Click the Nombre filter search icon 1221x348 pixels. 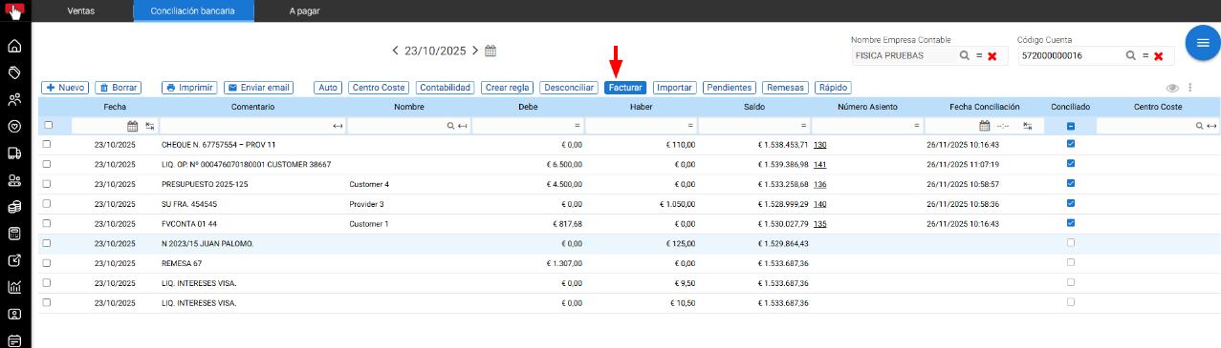[451, 126]
